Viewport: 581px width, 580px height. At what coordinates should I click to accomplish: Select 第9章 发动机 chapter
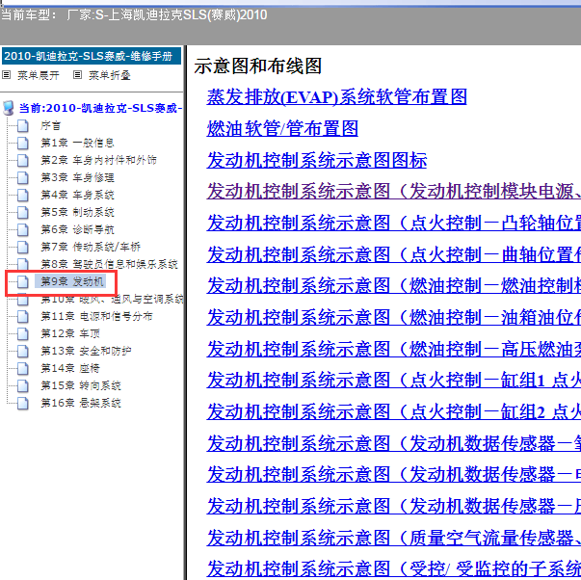(x=70, y=281)
